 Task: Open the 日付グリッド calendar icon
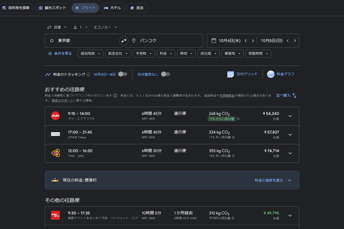(230, 74)
